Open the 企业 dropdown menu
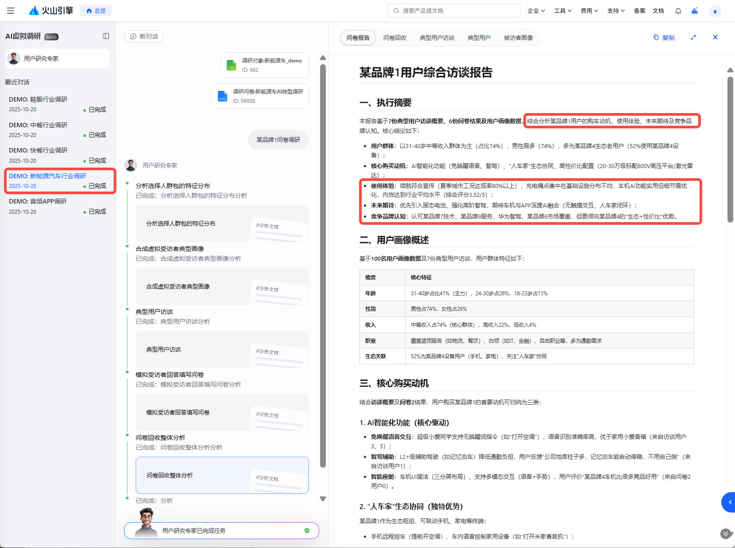 (536, 11)
